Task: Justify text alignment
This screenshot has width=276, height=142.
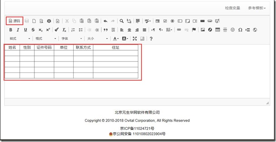Action: [x=144, y=30]
